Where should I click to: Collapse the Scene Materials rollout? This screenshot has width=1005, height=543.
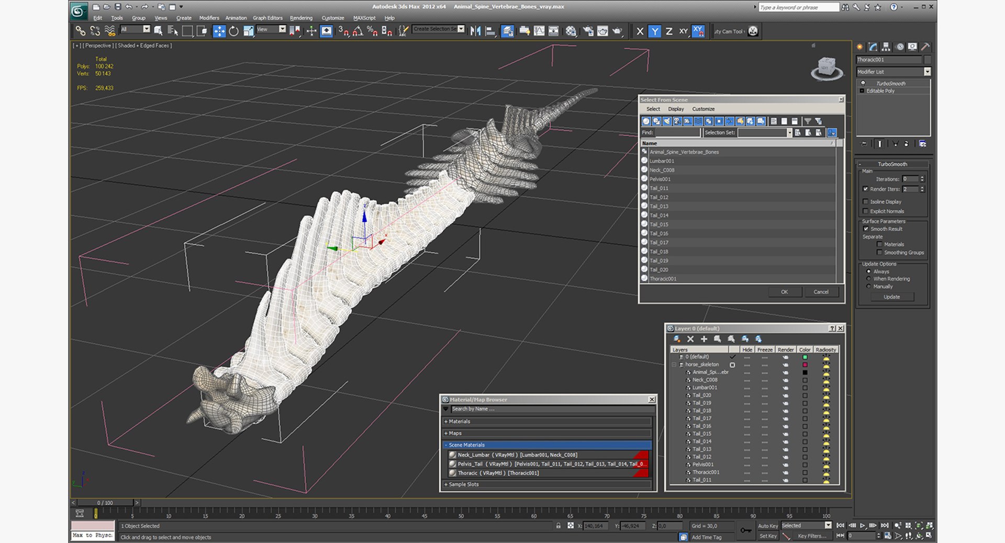(x=547, y=445)
